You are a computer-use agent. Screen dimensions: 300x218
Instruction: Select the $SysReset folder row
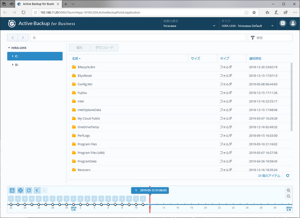tap(180, 75)
